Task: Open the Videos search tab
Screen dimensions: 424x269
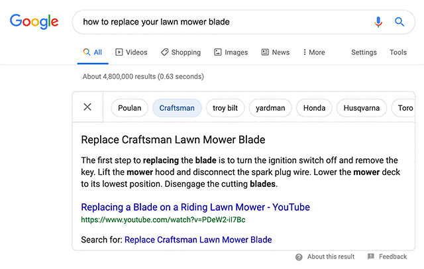Action: pyautogui.click(x=131, y=52)
